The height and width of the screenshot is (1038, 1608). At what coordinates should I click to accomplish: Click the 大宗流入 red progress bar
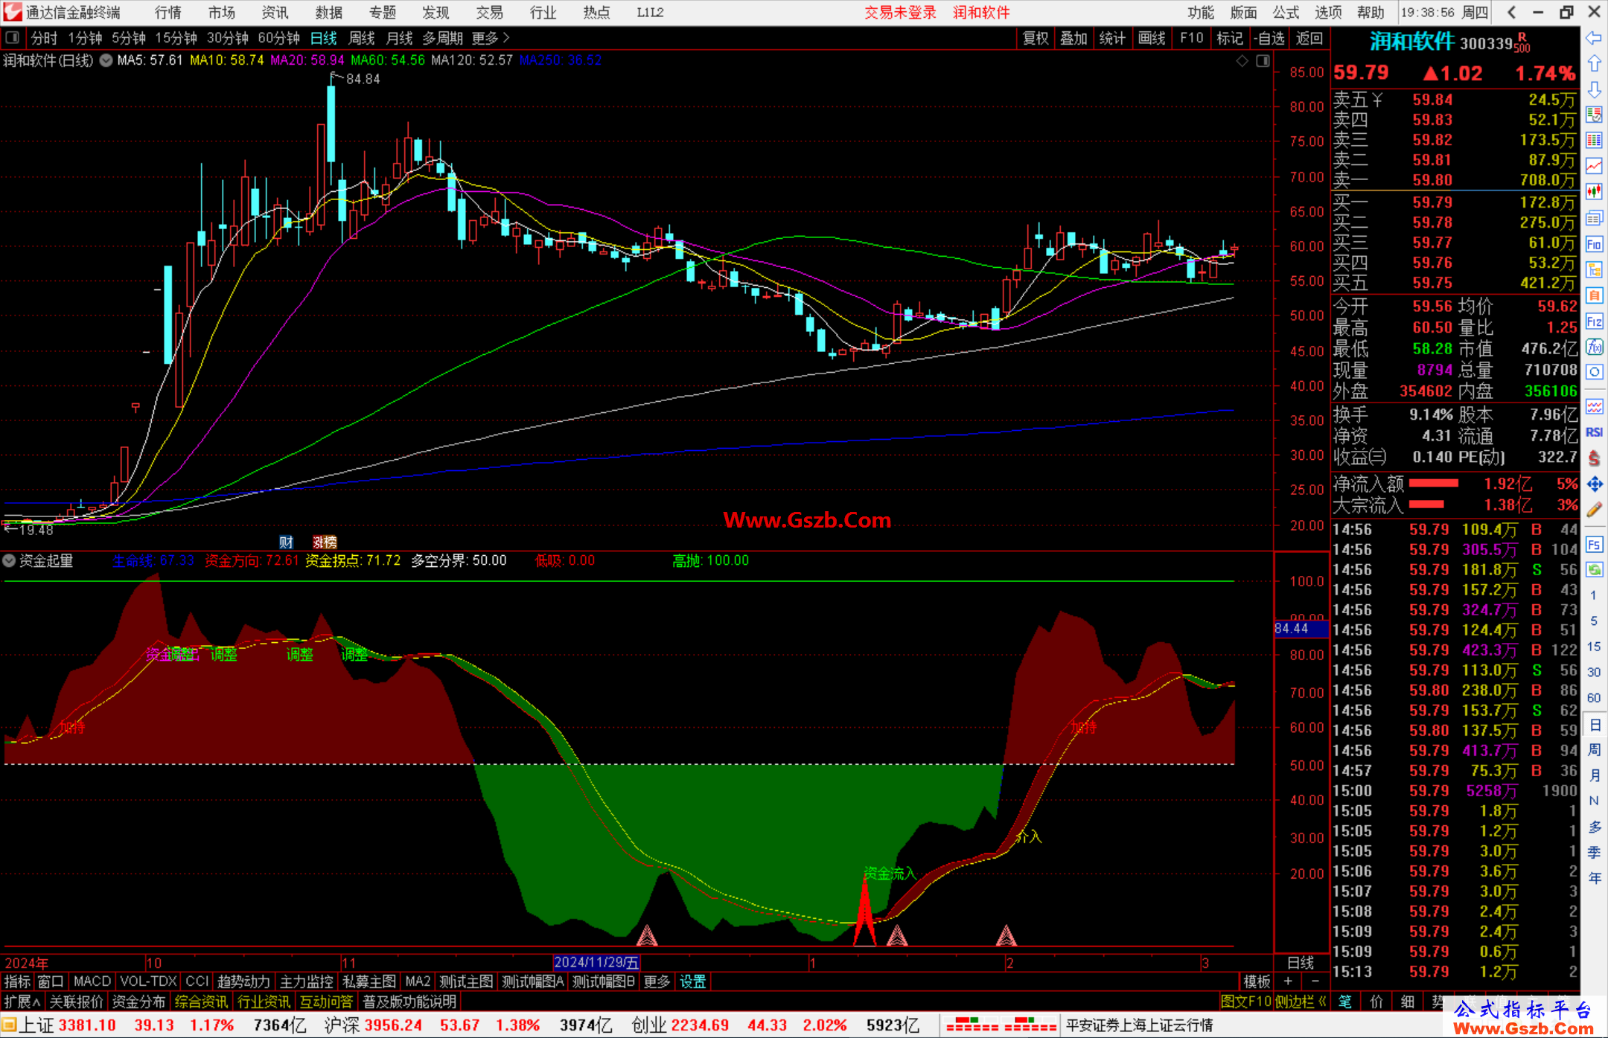[1426, 504]
